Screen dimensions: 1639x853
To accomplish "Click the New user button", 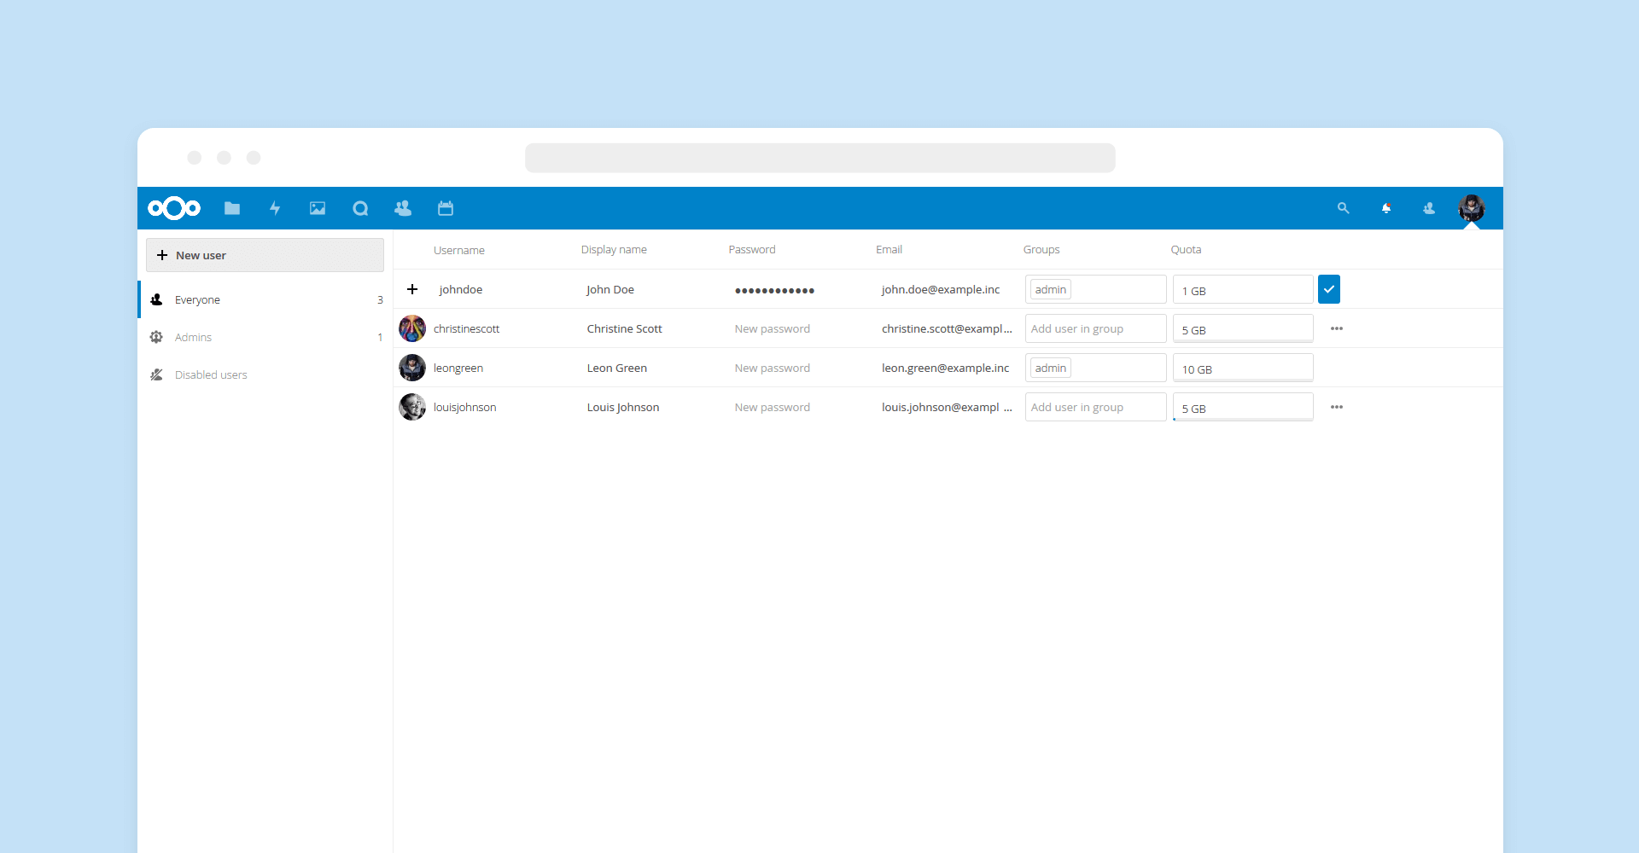I will click(x=265, y=254).
